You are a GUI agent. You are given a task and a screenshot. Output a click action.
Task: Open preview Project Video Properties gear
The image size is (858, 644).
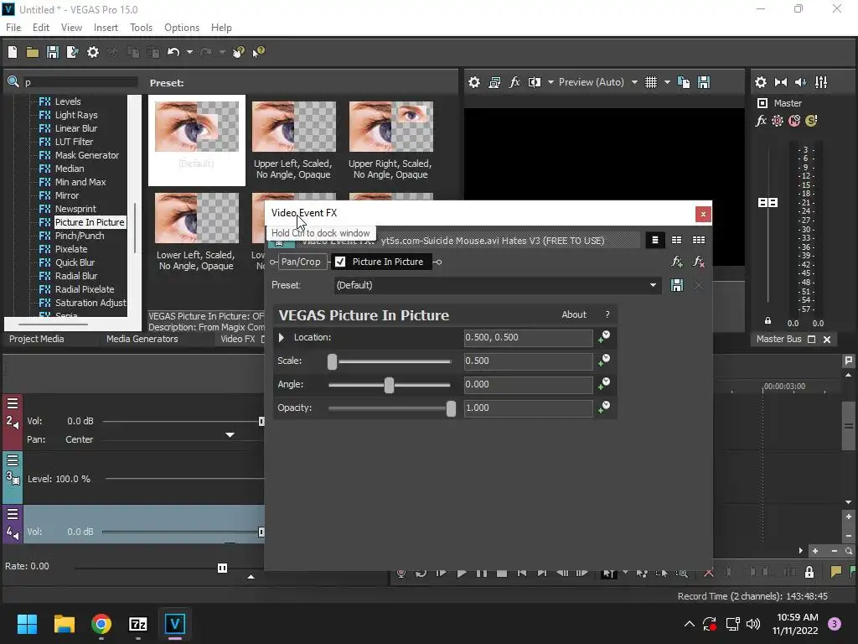pyautogui.click(x=474, y=82)
